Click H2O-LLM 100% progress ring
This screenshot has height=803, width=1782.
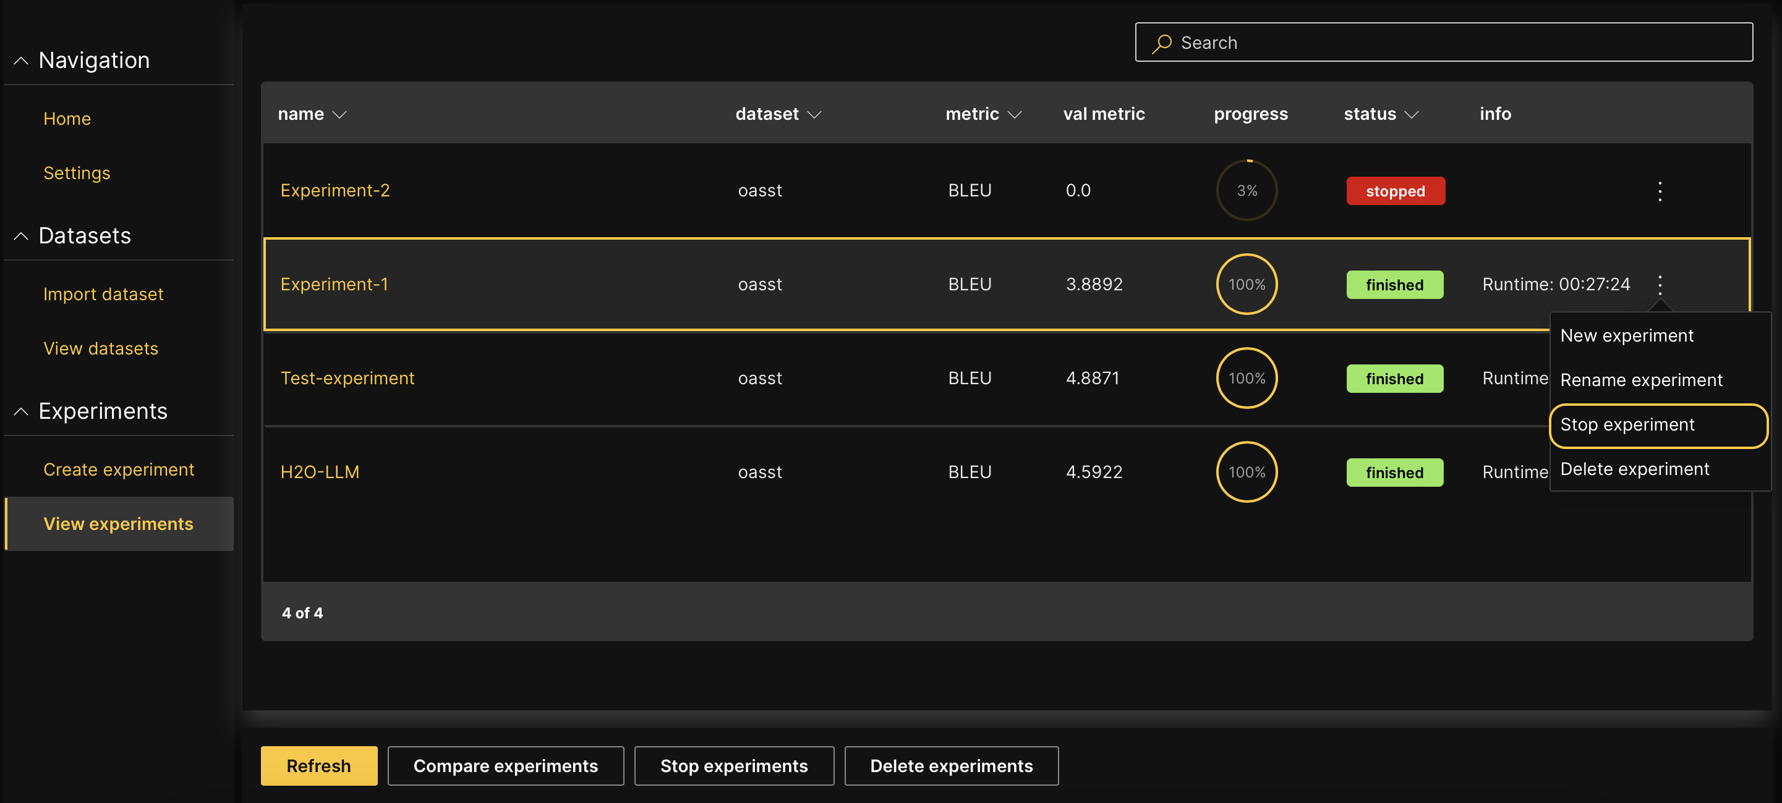pyautogui.click(x=1246, y=473)
